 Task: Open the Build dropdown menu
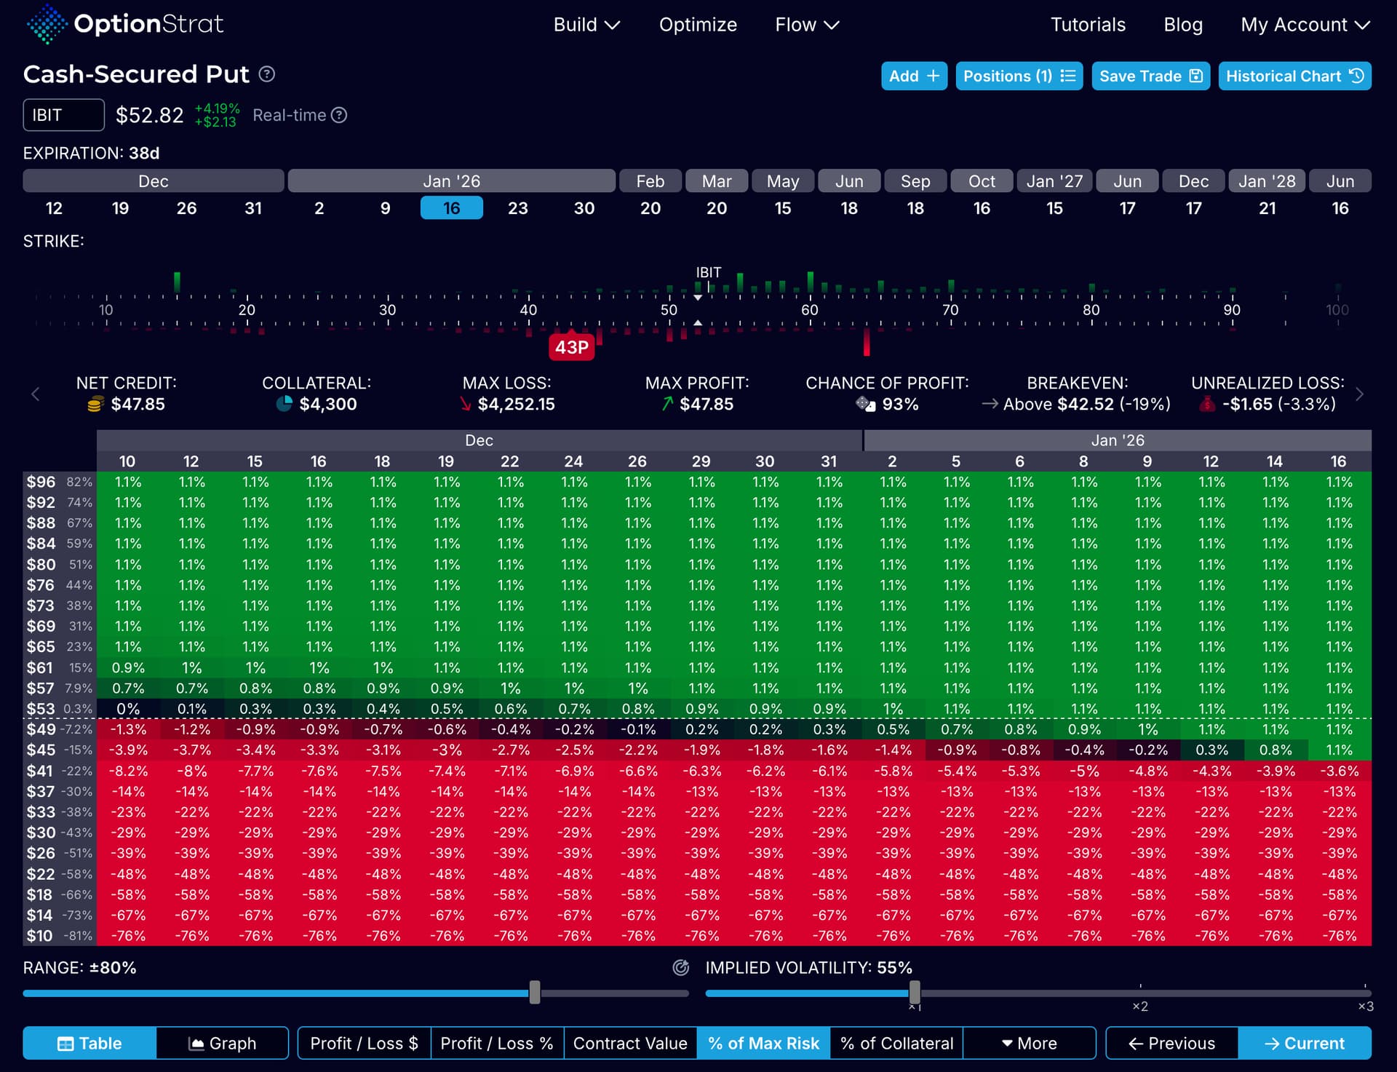586,25
